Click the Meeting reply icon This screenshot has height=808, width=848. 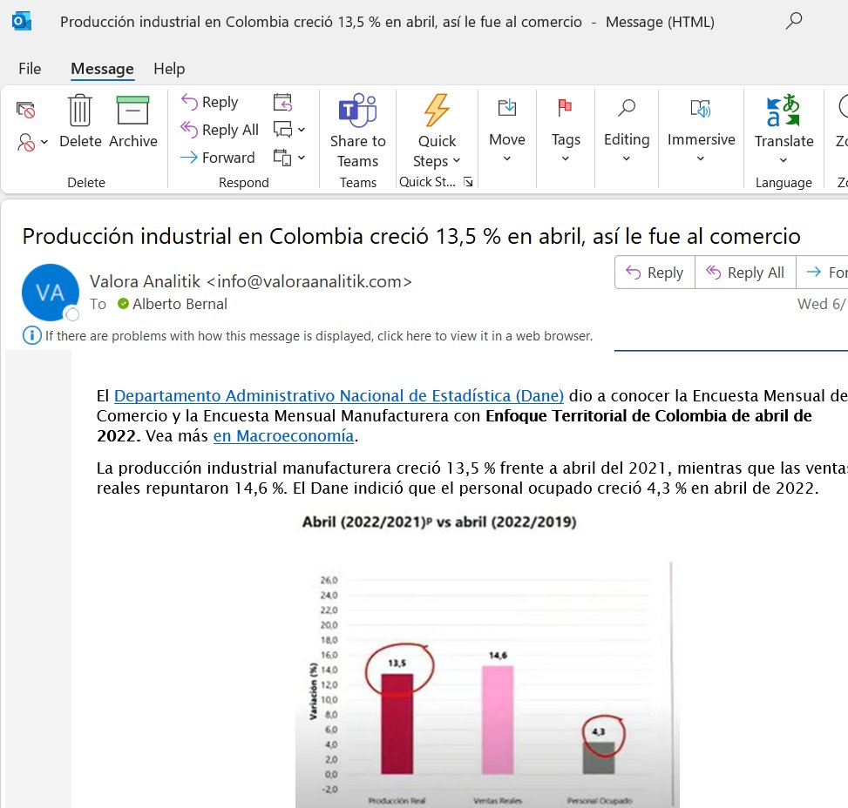coord(283,102)
